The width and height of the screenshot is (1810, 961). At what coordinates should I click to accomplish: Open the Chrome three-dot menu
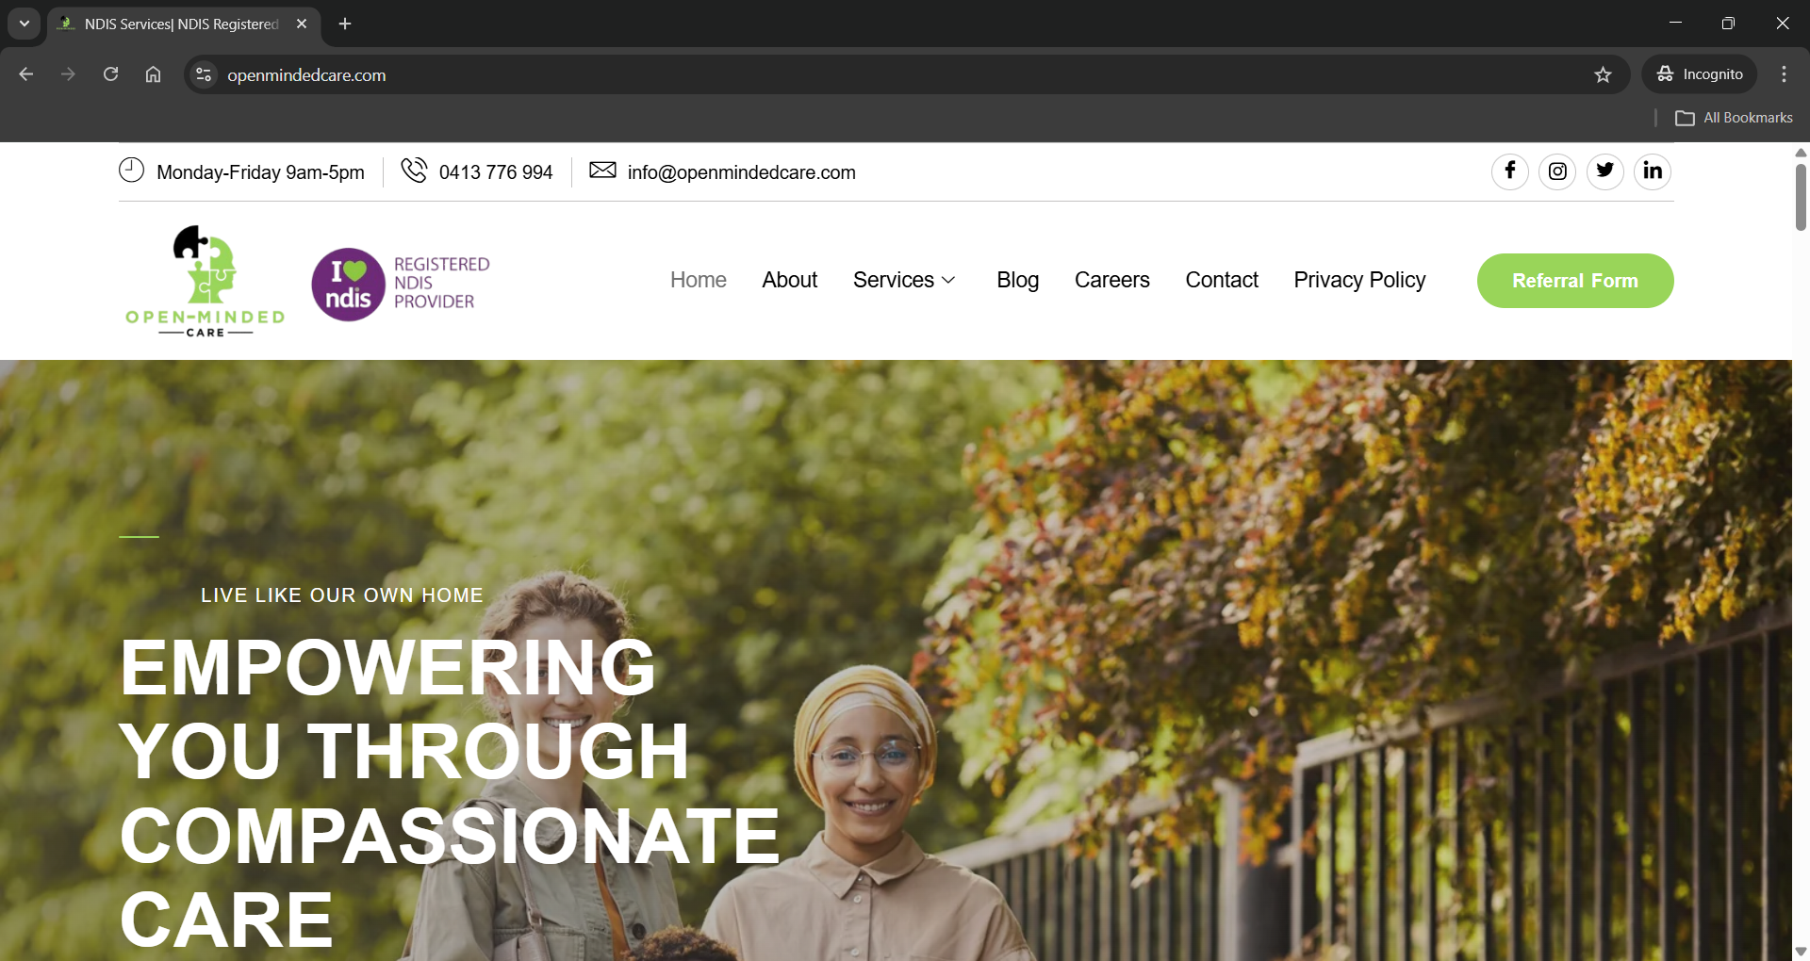(x=1784, y=74)
